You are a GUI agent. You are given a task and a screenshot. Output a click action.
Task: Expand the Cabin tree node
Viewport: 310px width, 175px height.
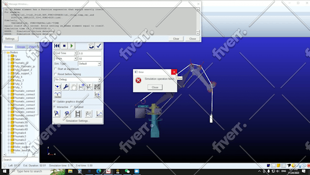click(9, 59)
